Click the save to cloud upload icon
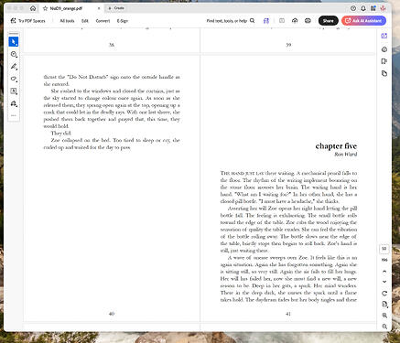 (295, 21)
